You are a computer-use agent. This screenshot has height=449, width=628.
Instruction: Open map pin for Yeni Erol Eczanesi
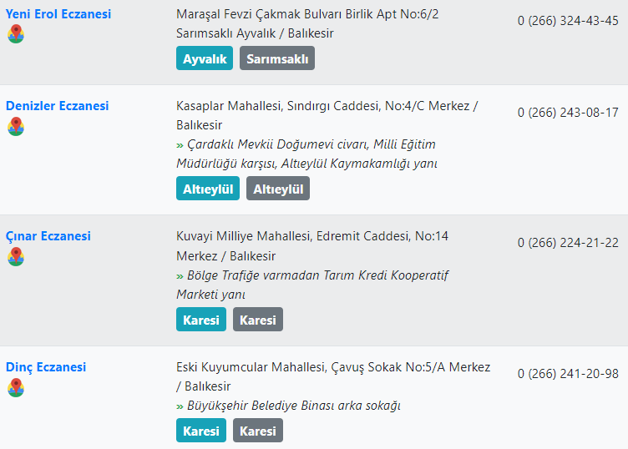pyautogui.click(x=16, y=34)
